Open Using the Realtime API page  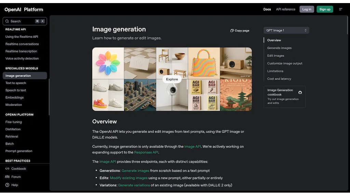(22, 37)
